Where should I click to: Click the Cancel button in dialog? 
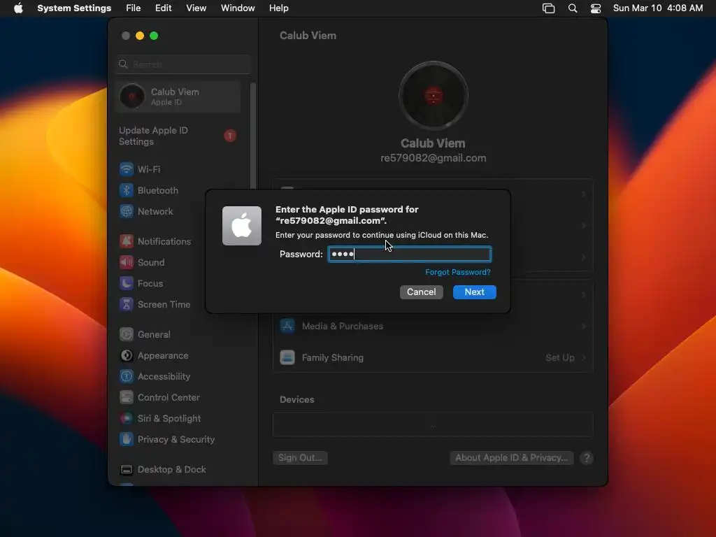pos(422,292)
